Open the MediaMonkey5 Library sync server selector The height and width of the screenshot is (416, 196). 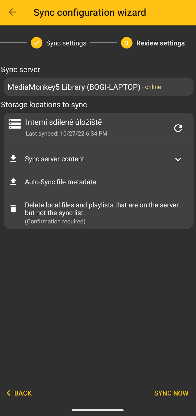coord(99,87)
